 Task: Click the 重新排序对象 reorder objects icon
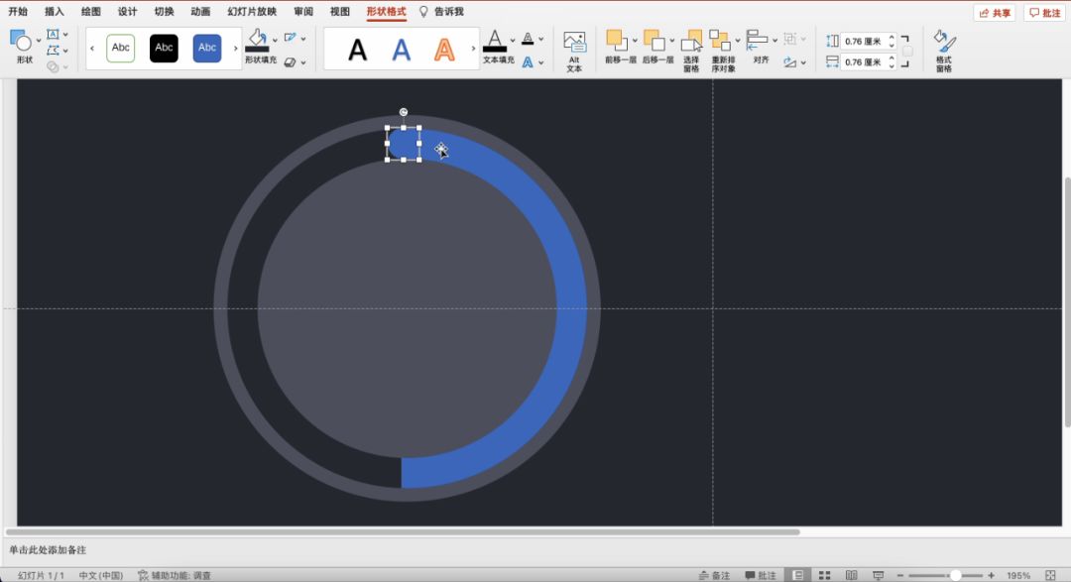click(x=719, y=41)
